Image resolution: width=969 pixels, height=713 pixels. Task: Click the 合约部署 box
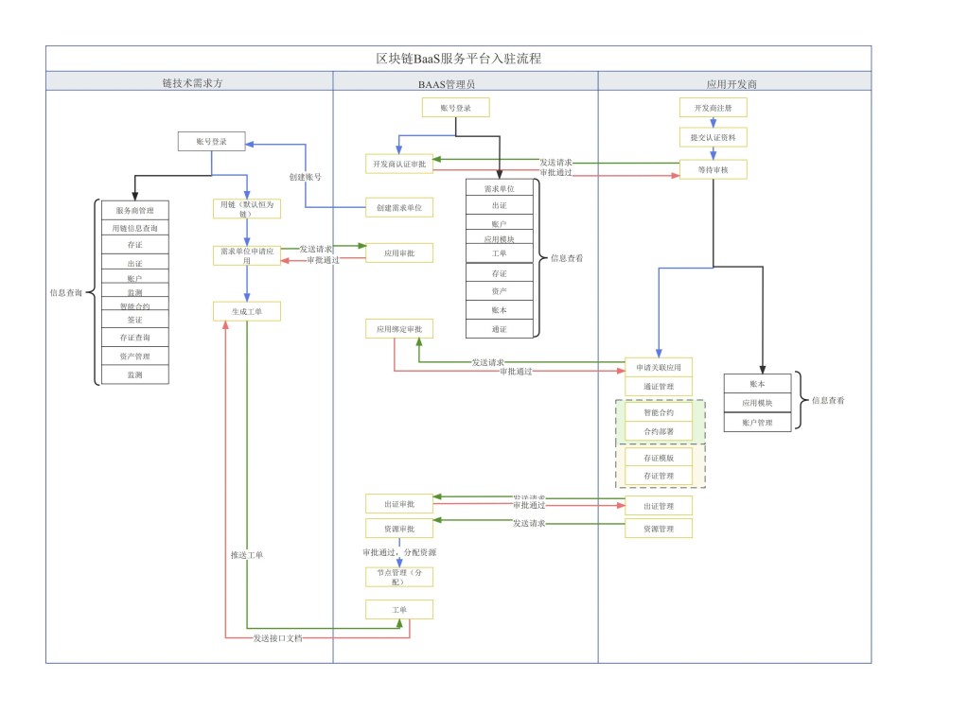(x=659, y=431)
